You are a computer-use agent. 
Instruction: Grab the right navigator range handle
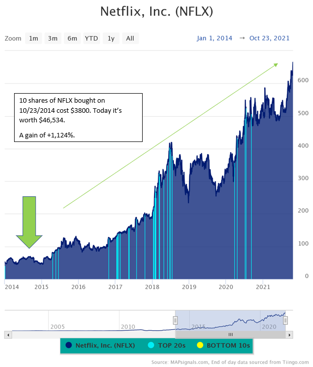[285, 320]
